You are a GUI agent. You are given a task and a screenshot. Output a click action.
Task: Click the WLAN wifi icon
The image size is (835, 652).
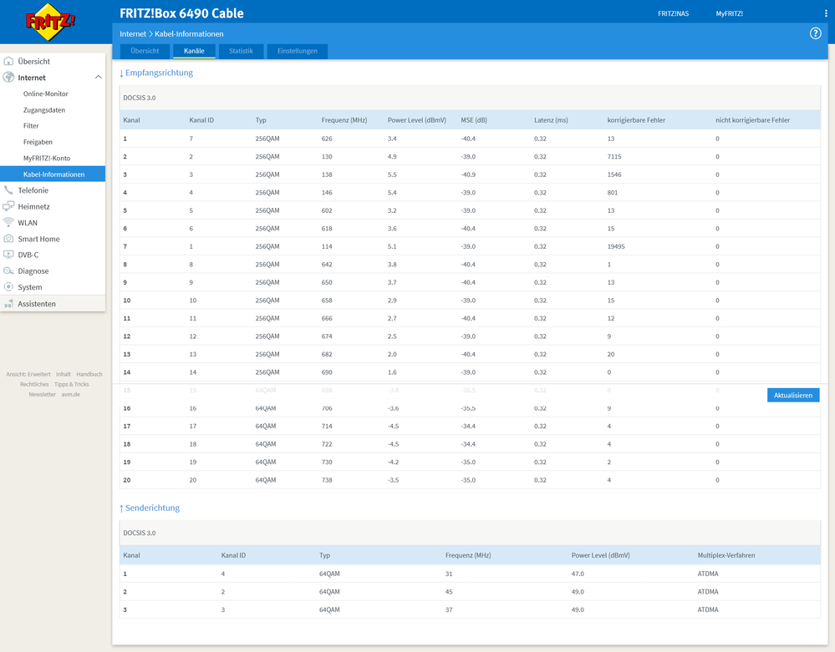pyautogui.click(x=9, y=223)
